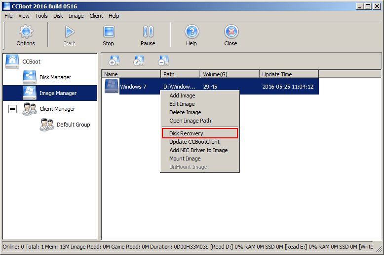The height and width of the screenshot is (255, 384).
Task: Open the Options gear icon
Action: pyautogui.click(x=26, y=32)
